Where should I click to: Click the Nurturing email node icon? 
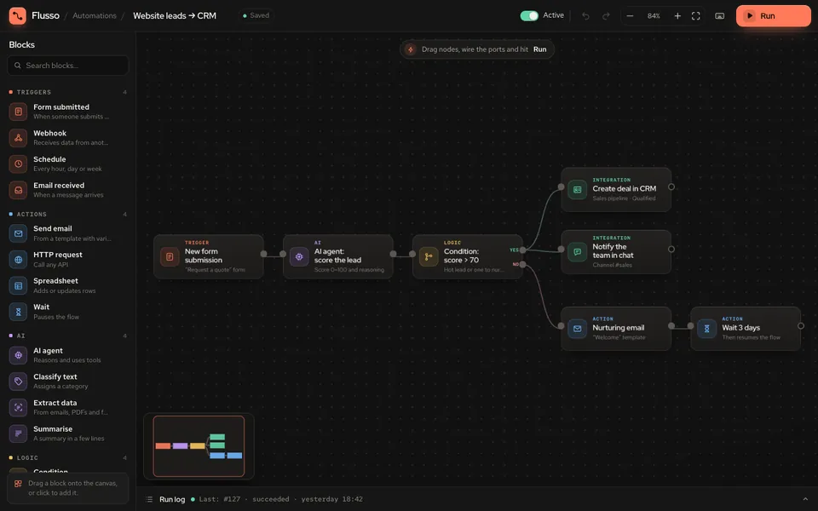click(x=577, y=329)
